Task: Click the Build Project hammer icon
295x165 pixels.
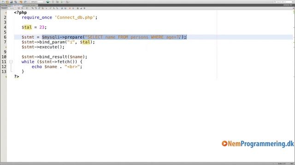Action: point(53,2)
